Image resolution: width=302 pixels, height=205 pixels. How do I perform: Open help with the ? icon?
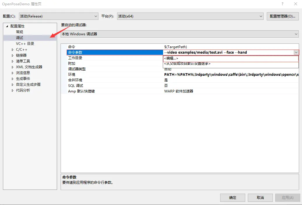coord(282,4)
